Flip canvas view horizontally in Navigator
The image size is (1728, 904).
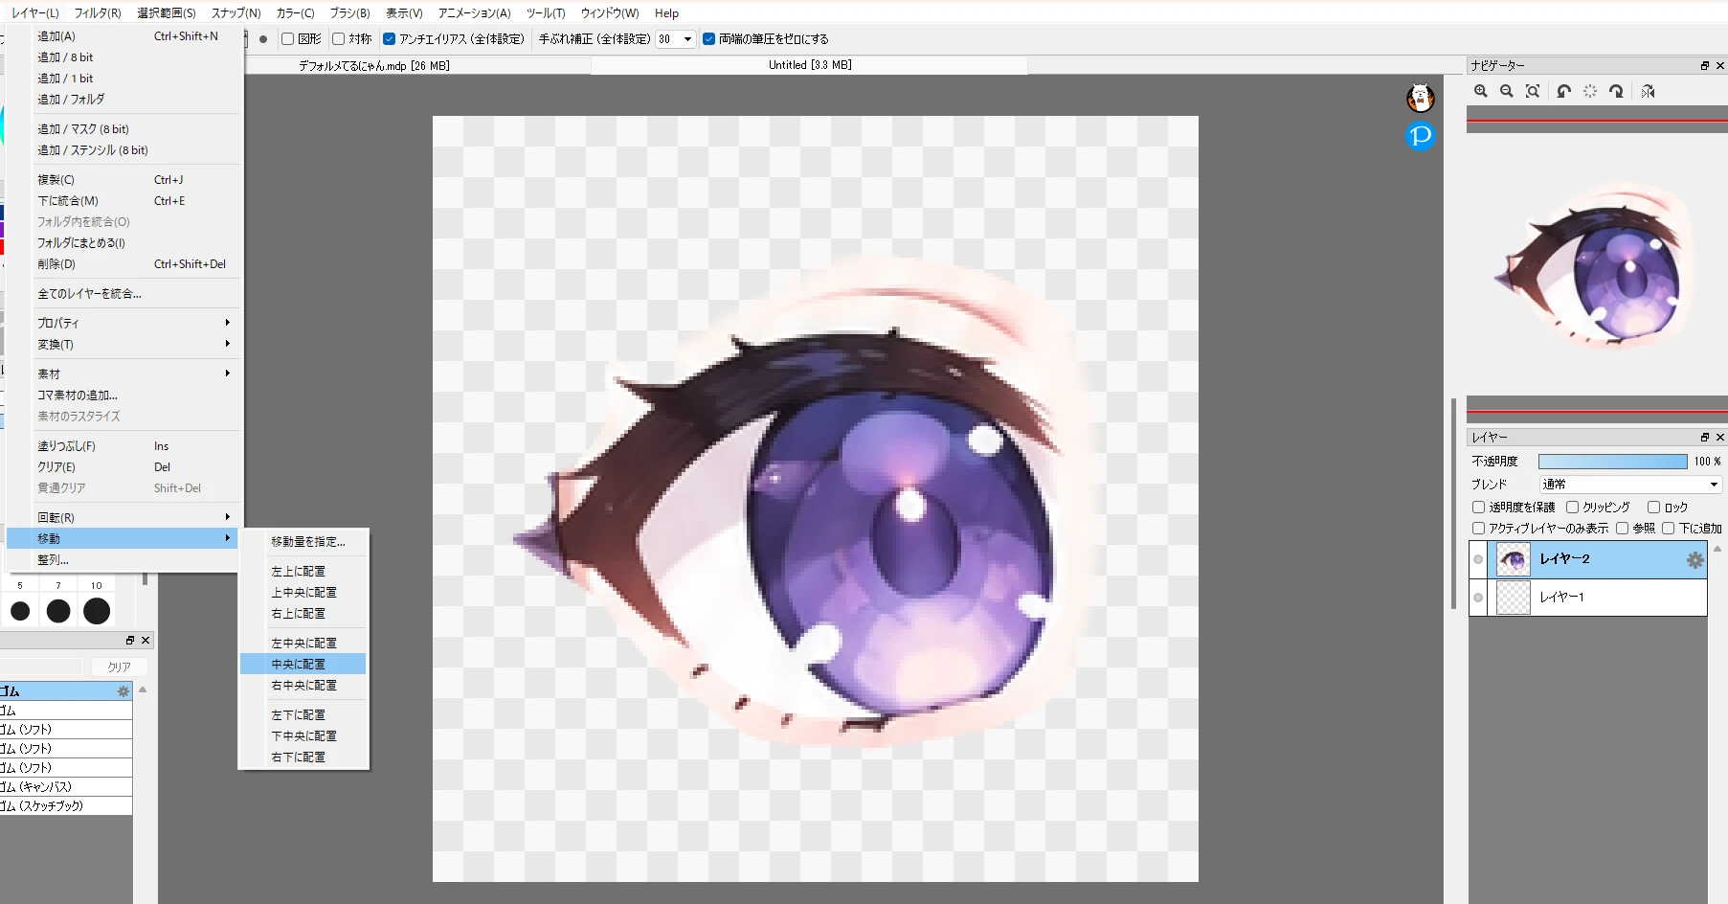(1648, 91)
